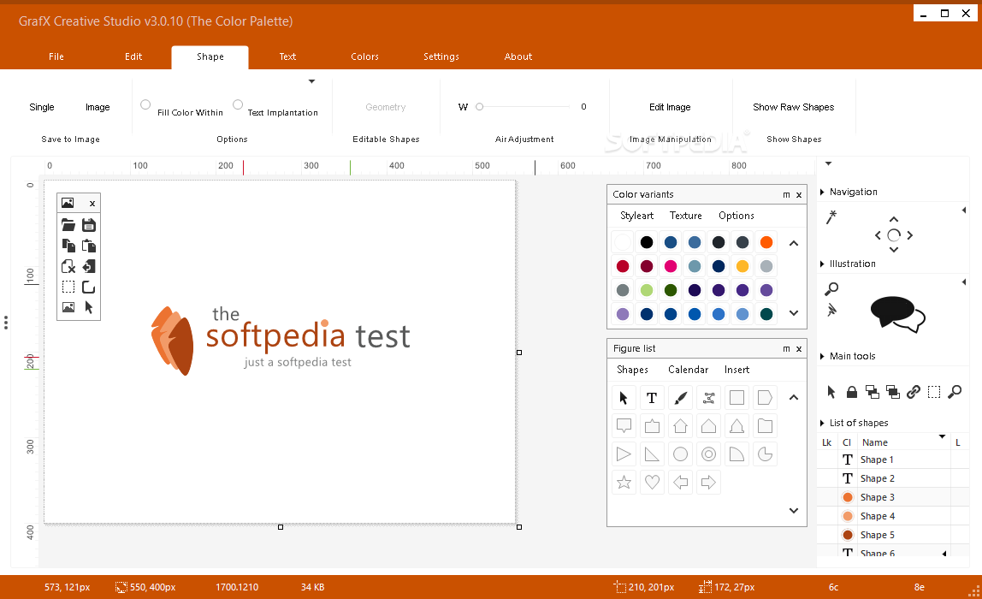
Task: Collapse the Illustration section
Action: coord(822,264)
